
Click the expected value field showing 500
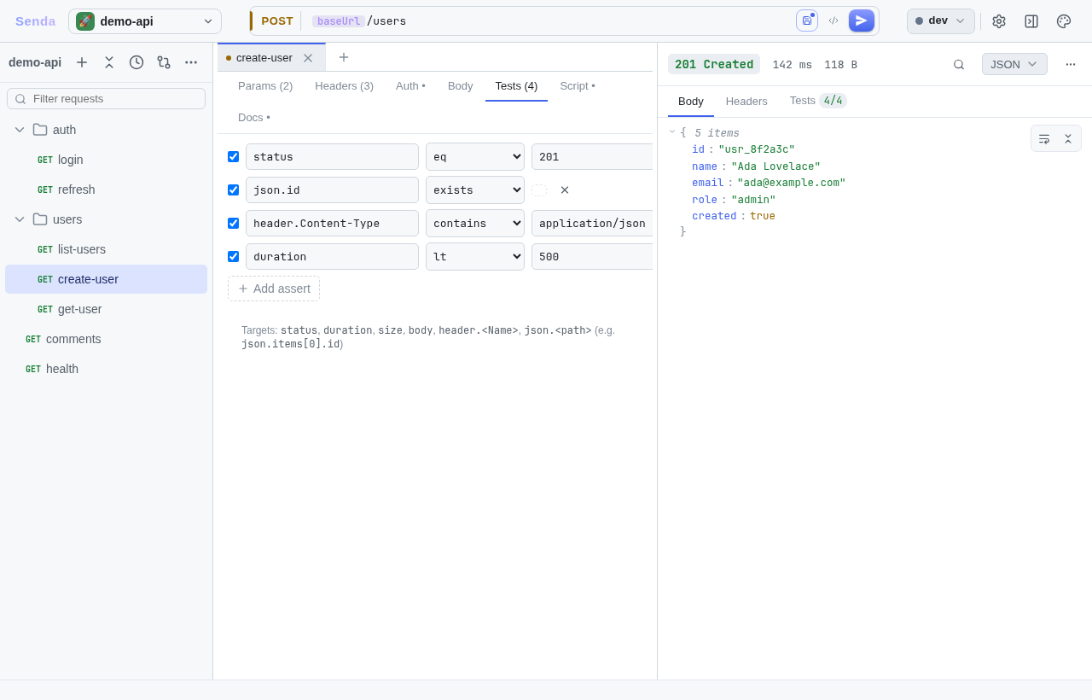pos(592,257)
